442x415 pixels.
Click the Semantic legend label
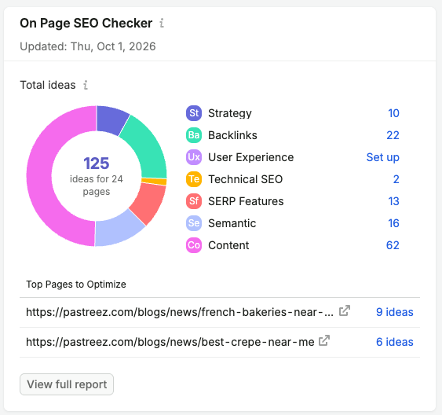232,223
